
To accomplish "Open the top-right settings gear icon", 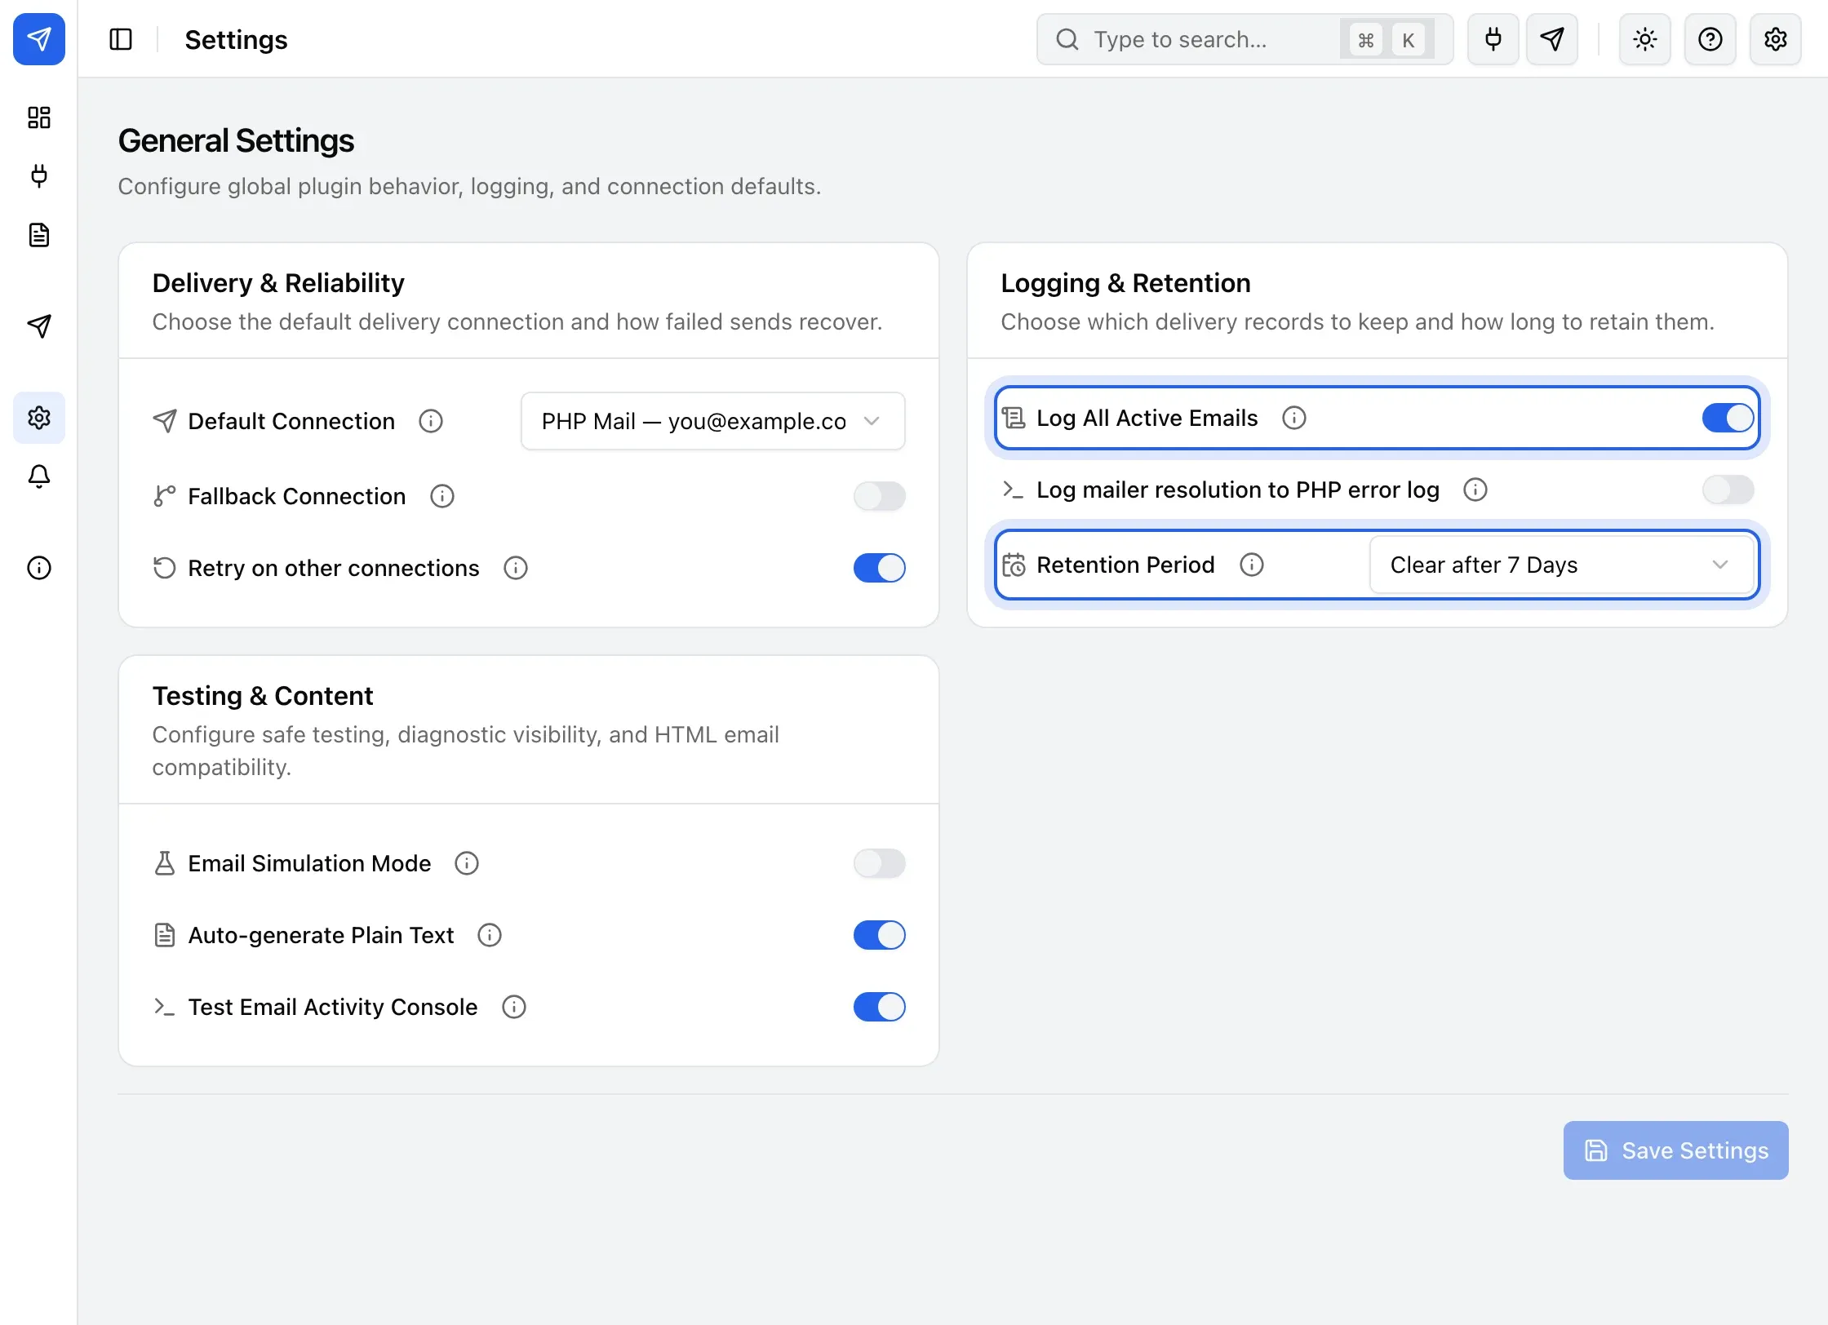I will click(x=1776, y=39).
